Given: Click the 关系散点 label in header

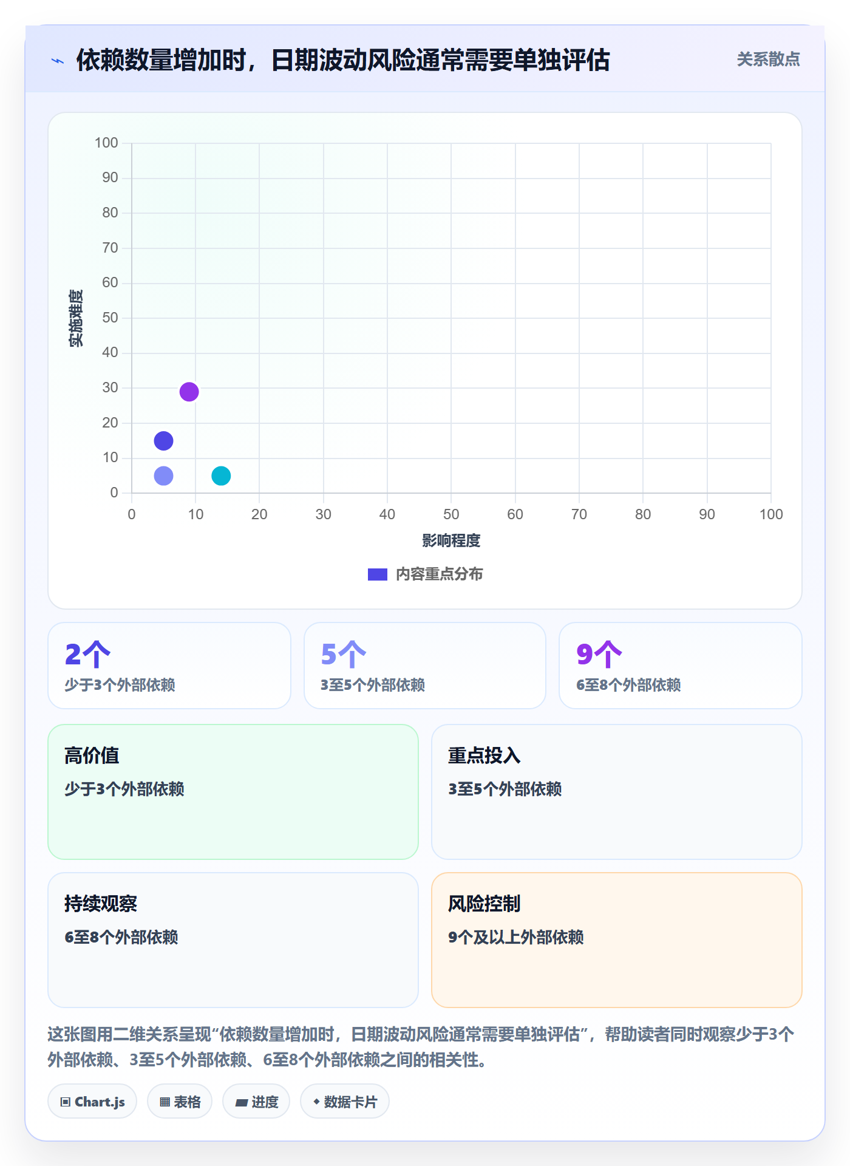Looking at the screenshot, I should click(x=768, y=60).
